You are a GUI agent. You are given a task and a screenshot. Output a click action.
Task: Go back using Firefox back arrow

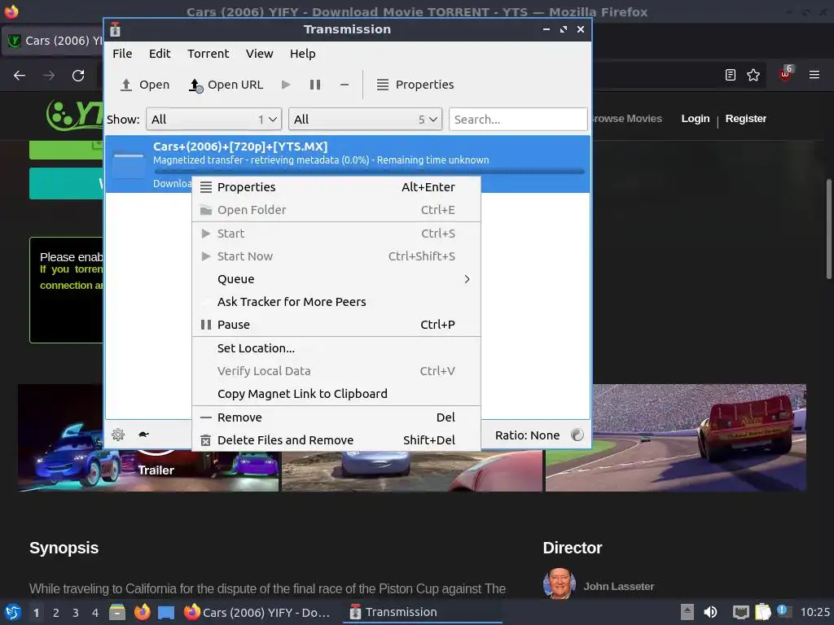20,76
